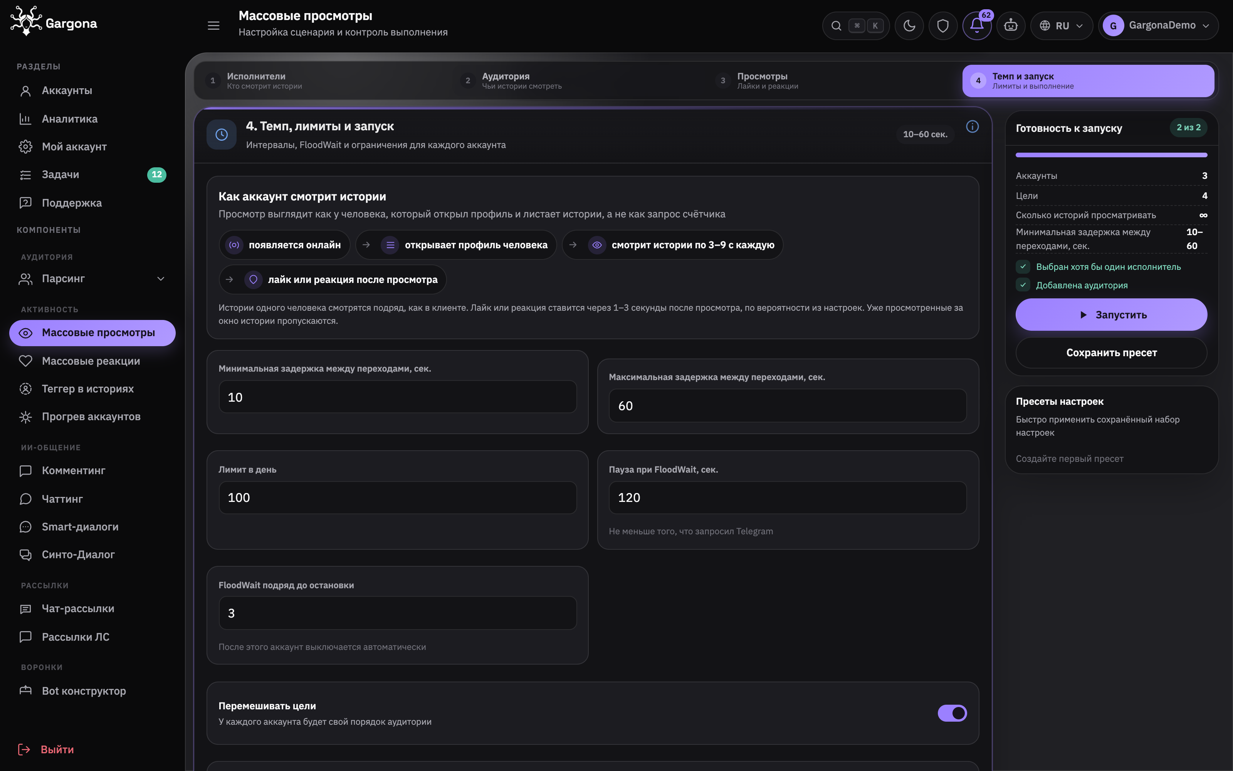Open Чаттинг section
This screenshot has width=1233, height=771.
92,499
